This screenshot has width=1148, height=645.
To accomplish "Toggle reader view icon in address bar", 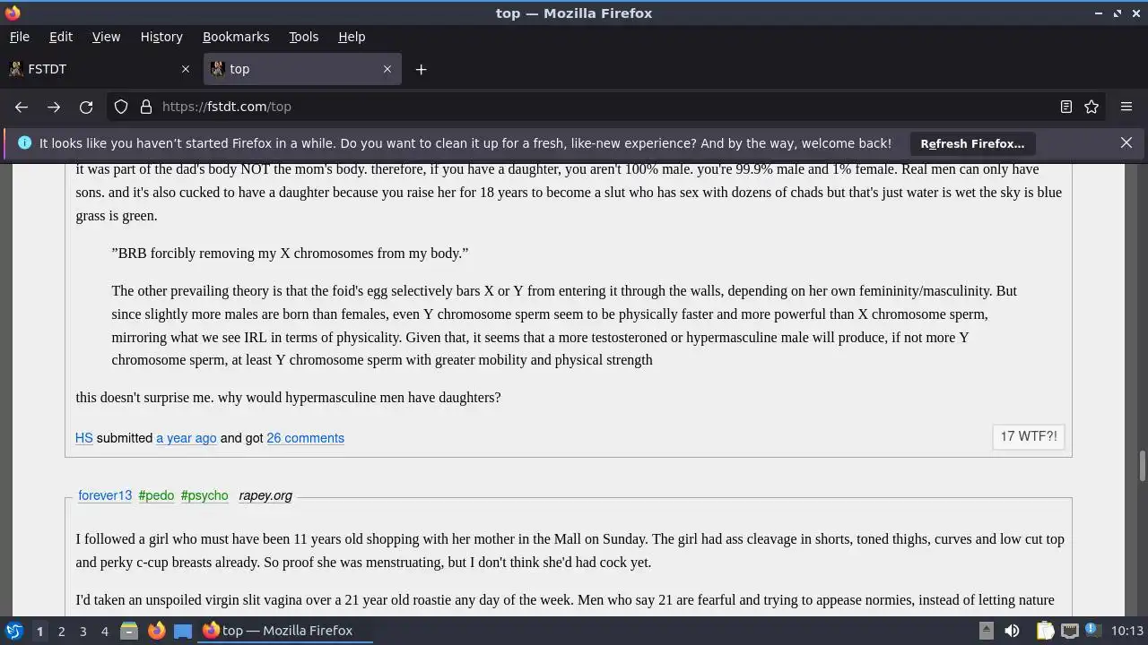I will click(x=1066, y=107).
